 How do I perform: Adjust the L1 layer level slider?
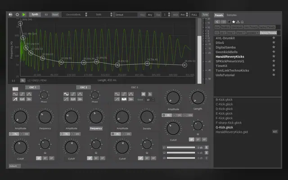pos(181,147)
